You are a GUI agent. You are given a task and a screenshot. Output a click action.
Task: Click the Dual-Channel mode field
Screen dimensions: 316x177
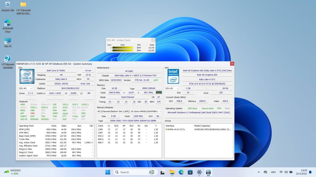(x=128, y=97)
